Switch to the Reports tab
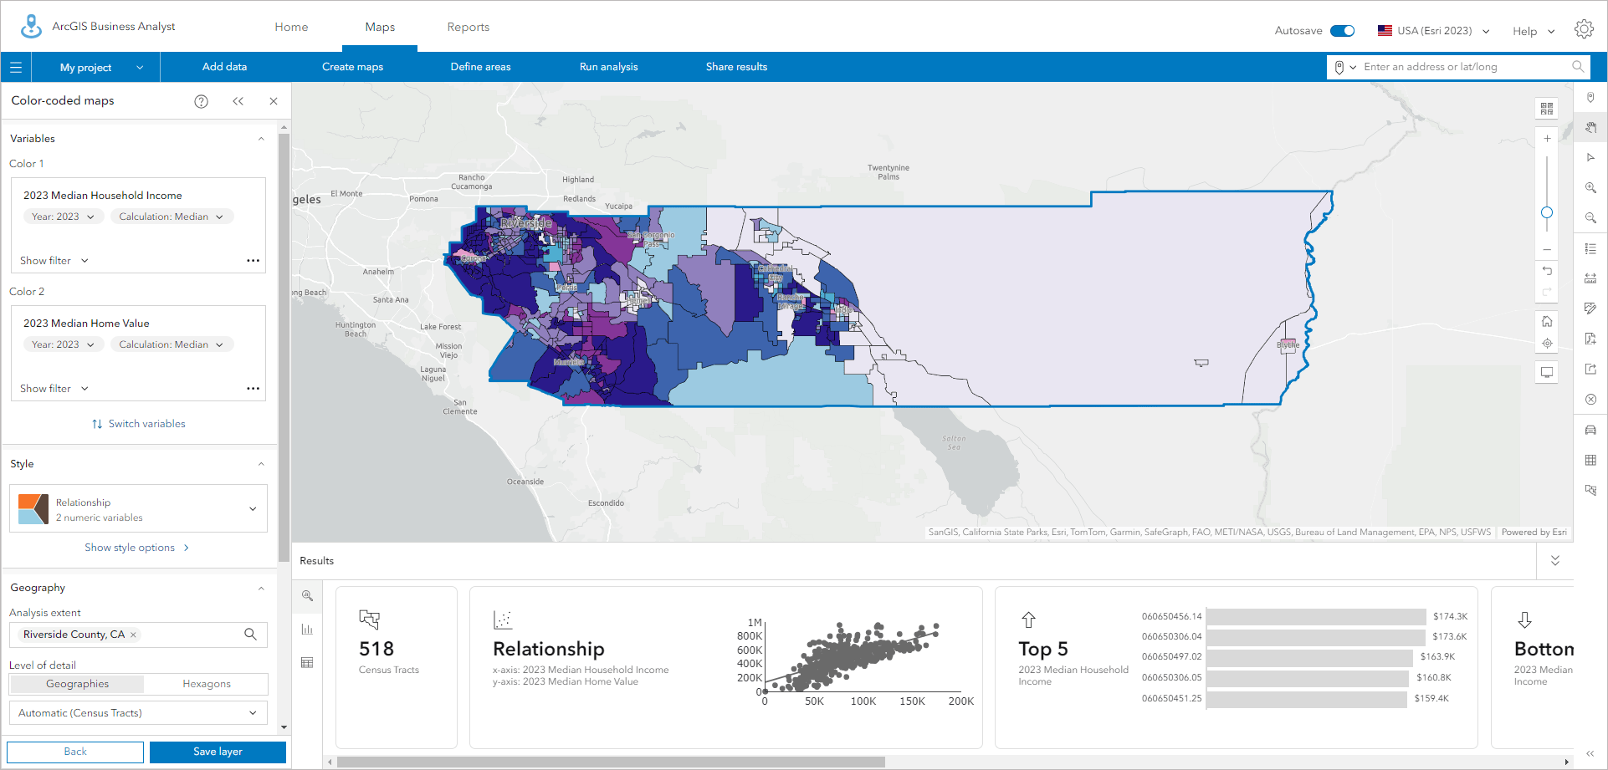Viewport: 1608px width, 770px height. click(x=468, y=27)
